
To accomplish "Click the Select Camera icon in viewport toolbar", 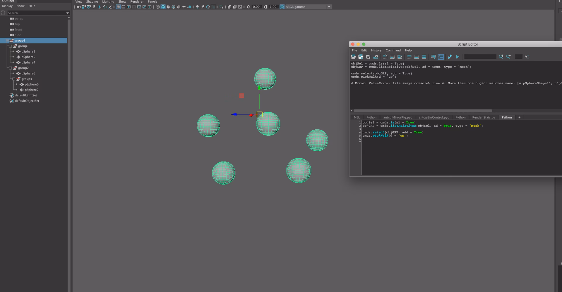I will (x=78, y=7).
